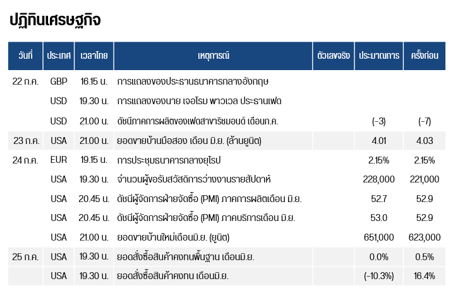
Task: Click the 25 ก.ค. date cell
Action: 25,256
